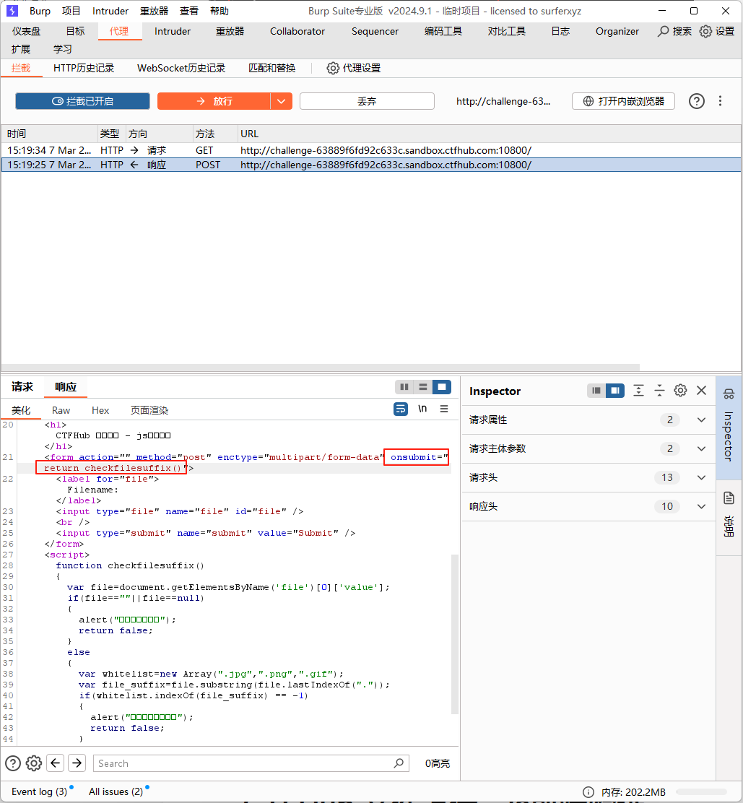Viewport: 743px width, 803px height.
Task: Toggle word wrap in message editor
Action: pyautogui.click(x=401, y=409)
